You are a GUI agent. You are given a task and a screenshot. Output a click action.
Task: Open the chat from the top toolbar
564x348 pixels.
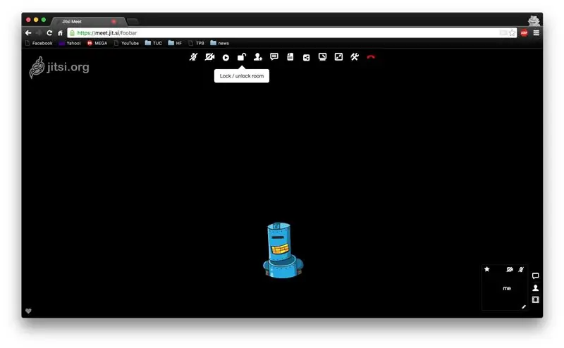(x=274, y=57)
